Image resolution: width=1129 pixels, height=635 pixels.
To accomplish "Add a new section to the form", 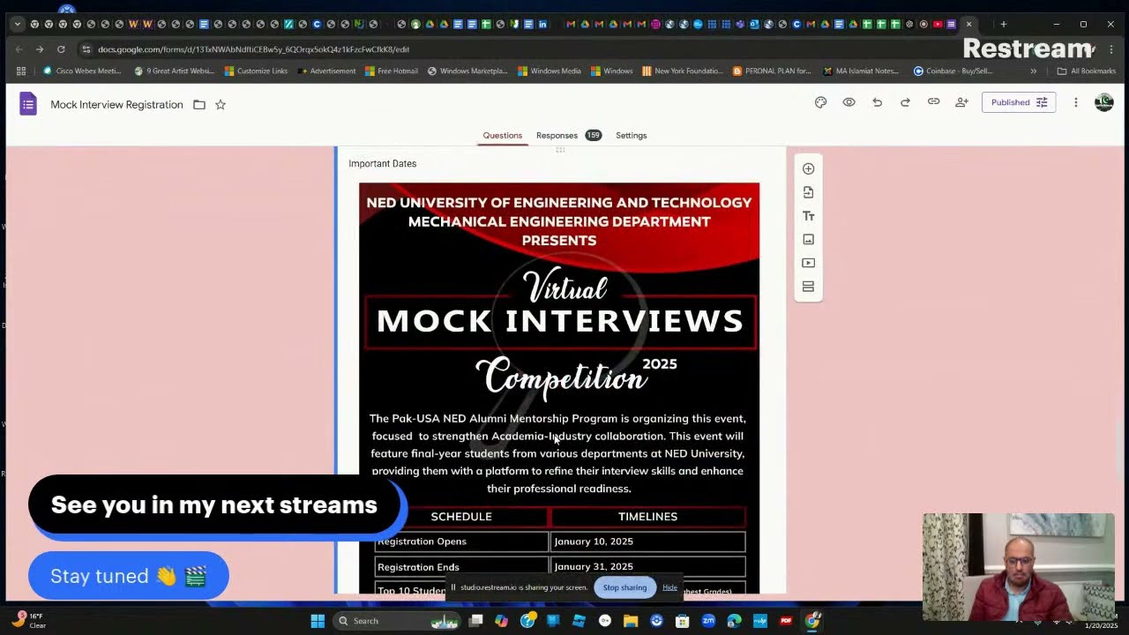I will [808, 287].
